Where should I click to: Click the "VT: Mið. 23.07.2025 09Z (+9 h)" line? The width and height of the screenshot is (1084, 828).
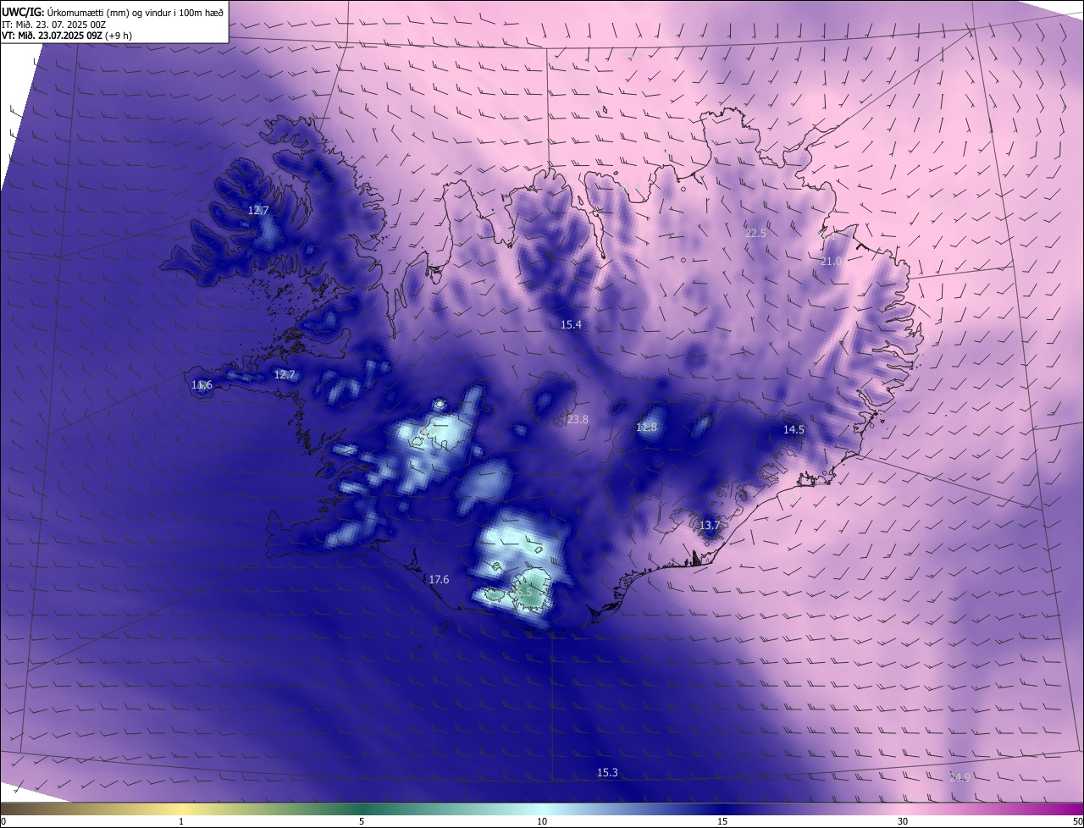point(67,36)
